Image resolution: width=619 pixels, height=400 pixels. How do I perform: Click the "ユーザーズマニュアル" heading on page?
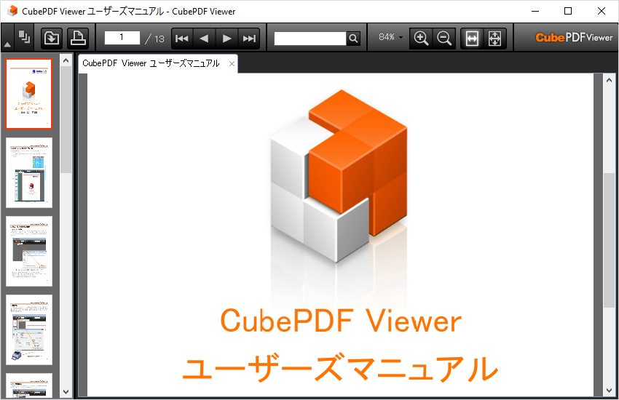pos(340,368)
